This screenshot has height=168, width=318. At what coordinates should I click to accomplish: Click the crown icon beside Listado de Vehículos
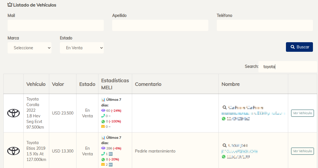coord(10,5)
